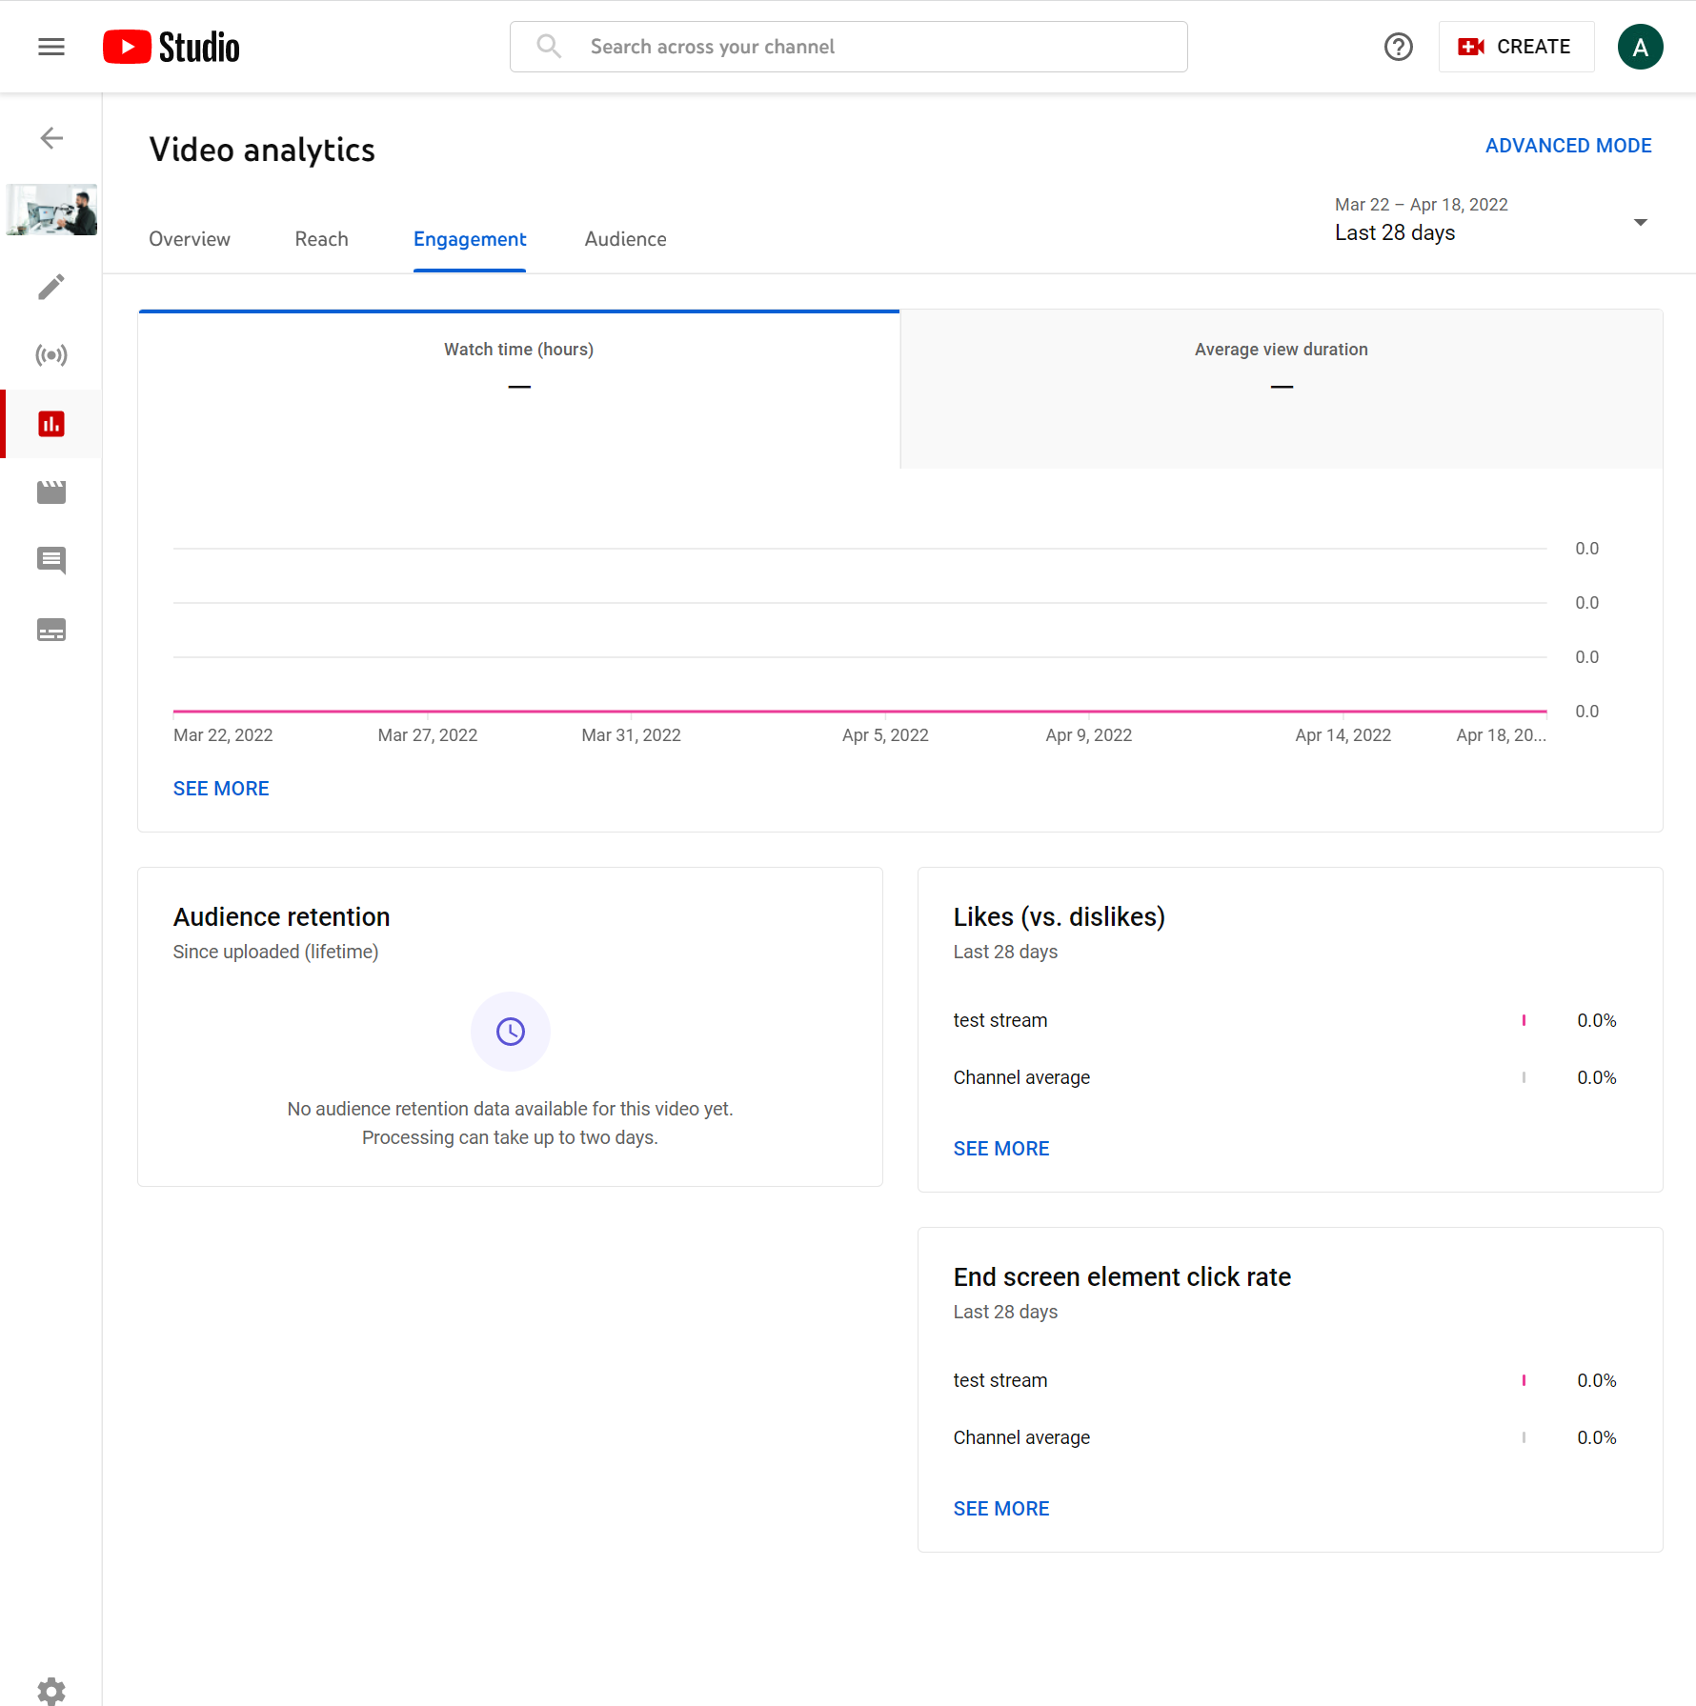Click Channel average row in Likes card
This screenshot has height=1706, width=1696.
coord(1285,1077)
